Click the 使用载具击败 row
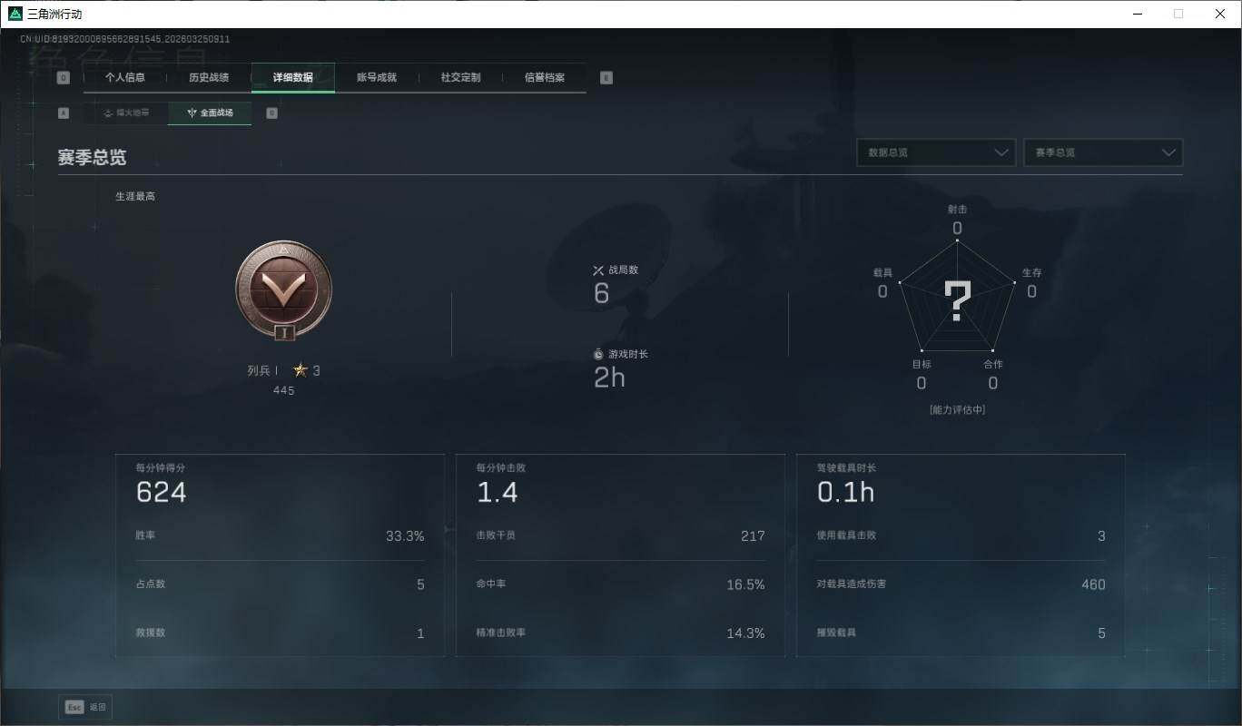 [x=961, y=535]
